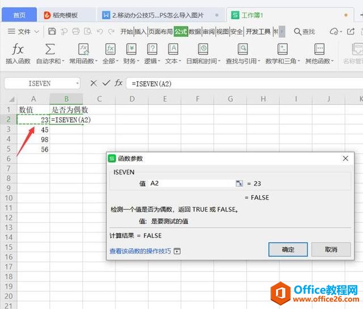
Task: Click the Print icon in quick toolbar
Action: click(75, 31)
